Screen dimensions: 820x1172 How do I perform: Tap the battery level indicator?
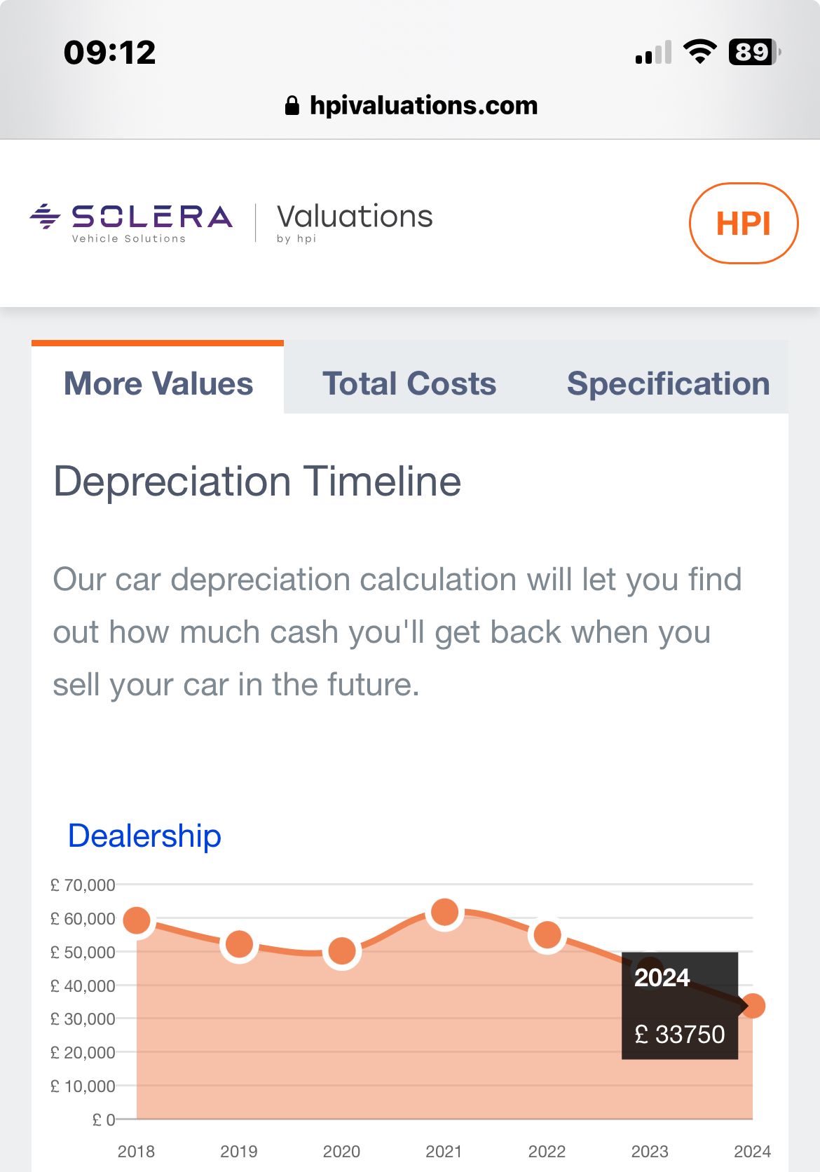[x=755, y=52]
